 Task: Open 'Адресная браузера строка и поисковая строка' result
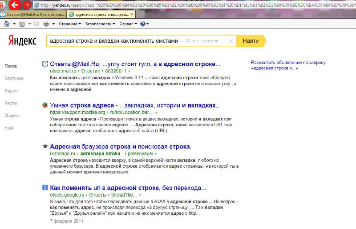[121, 147]
